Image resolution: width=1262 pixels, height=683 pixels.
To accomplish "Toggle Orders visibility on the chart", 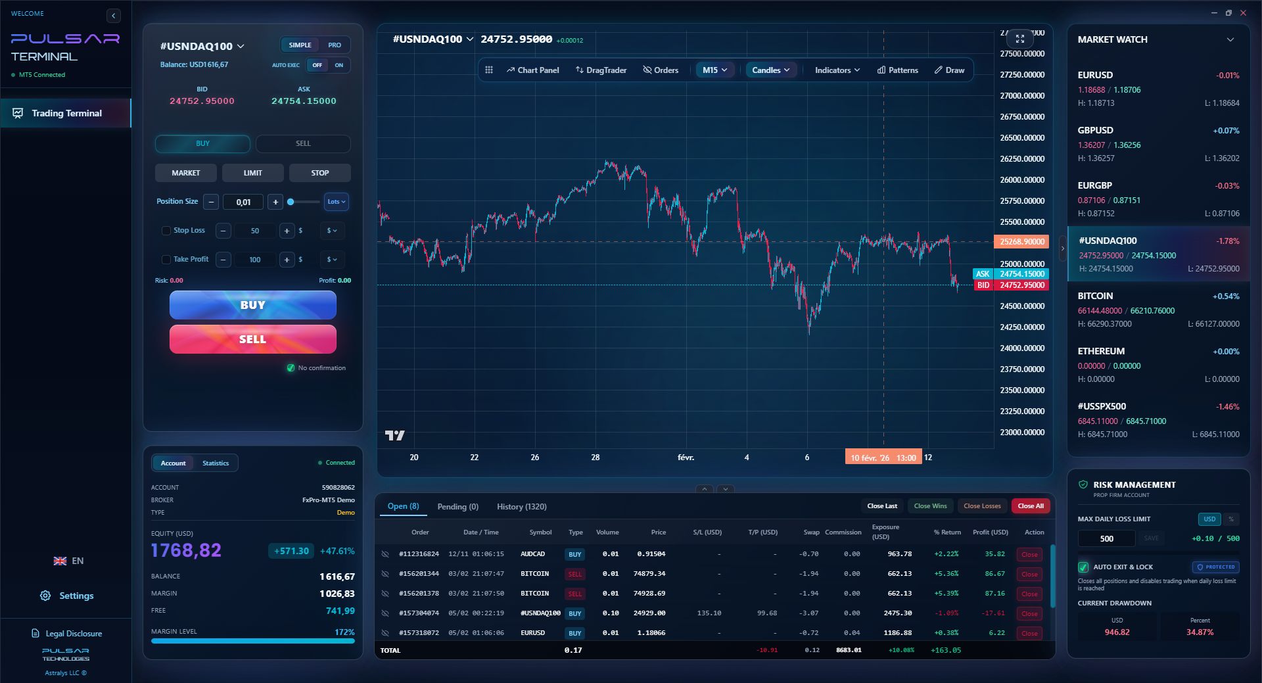I will pos(661,70).
